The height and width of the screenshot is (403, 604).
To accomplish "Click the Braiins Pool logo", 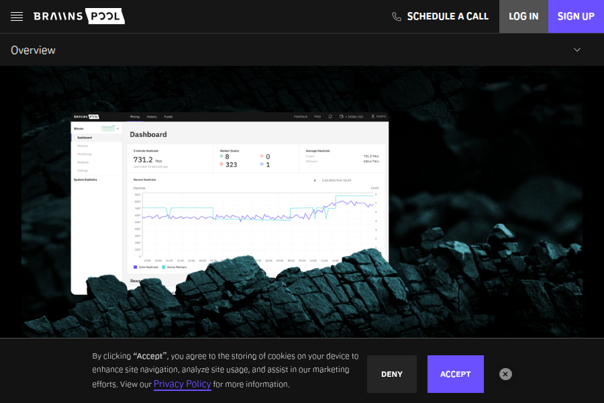I will [79, 16].
